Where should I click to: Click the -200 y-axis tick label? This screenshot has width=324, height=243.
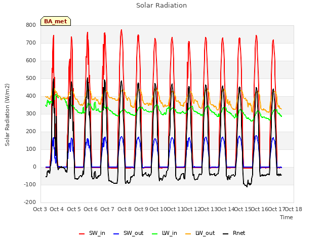click(30, 202)
